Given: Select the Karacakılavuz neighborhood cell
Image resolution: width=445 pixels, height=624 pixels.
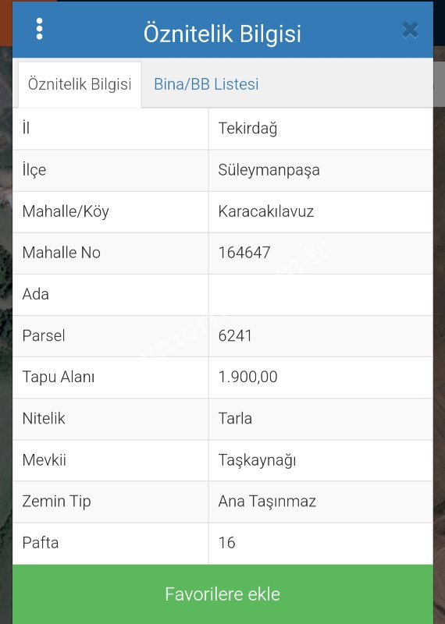Looking at the screenshot, I should (x=321, y=211).
